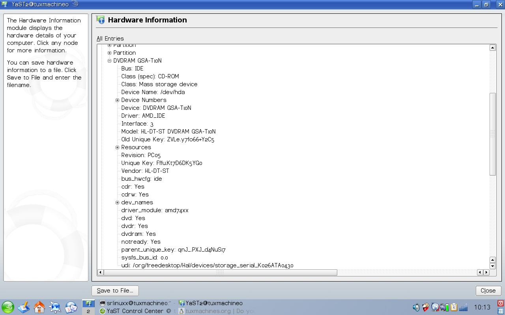
Task: Launch the Konqueror web browser icon
Action: [x=55, y=307]
